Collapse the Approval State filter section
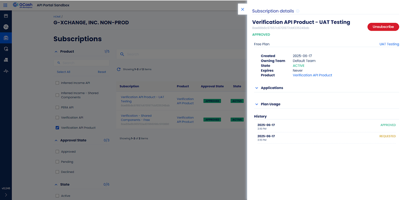The width and height of the screenshot is (407, 200). click(56, 140)
